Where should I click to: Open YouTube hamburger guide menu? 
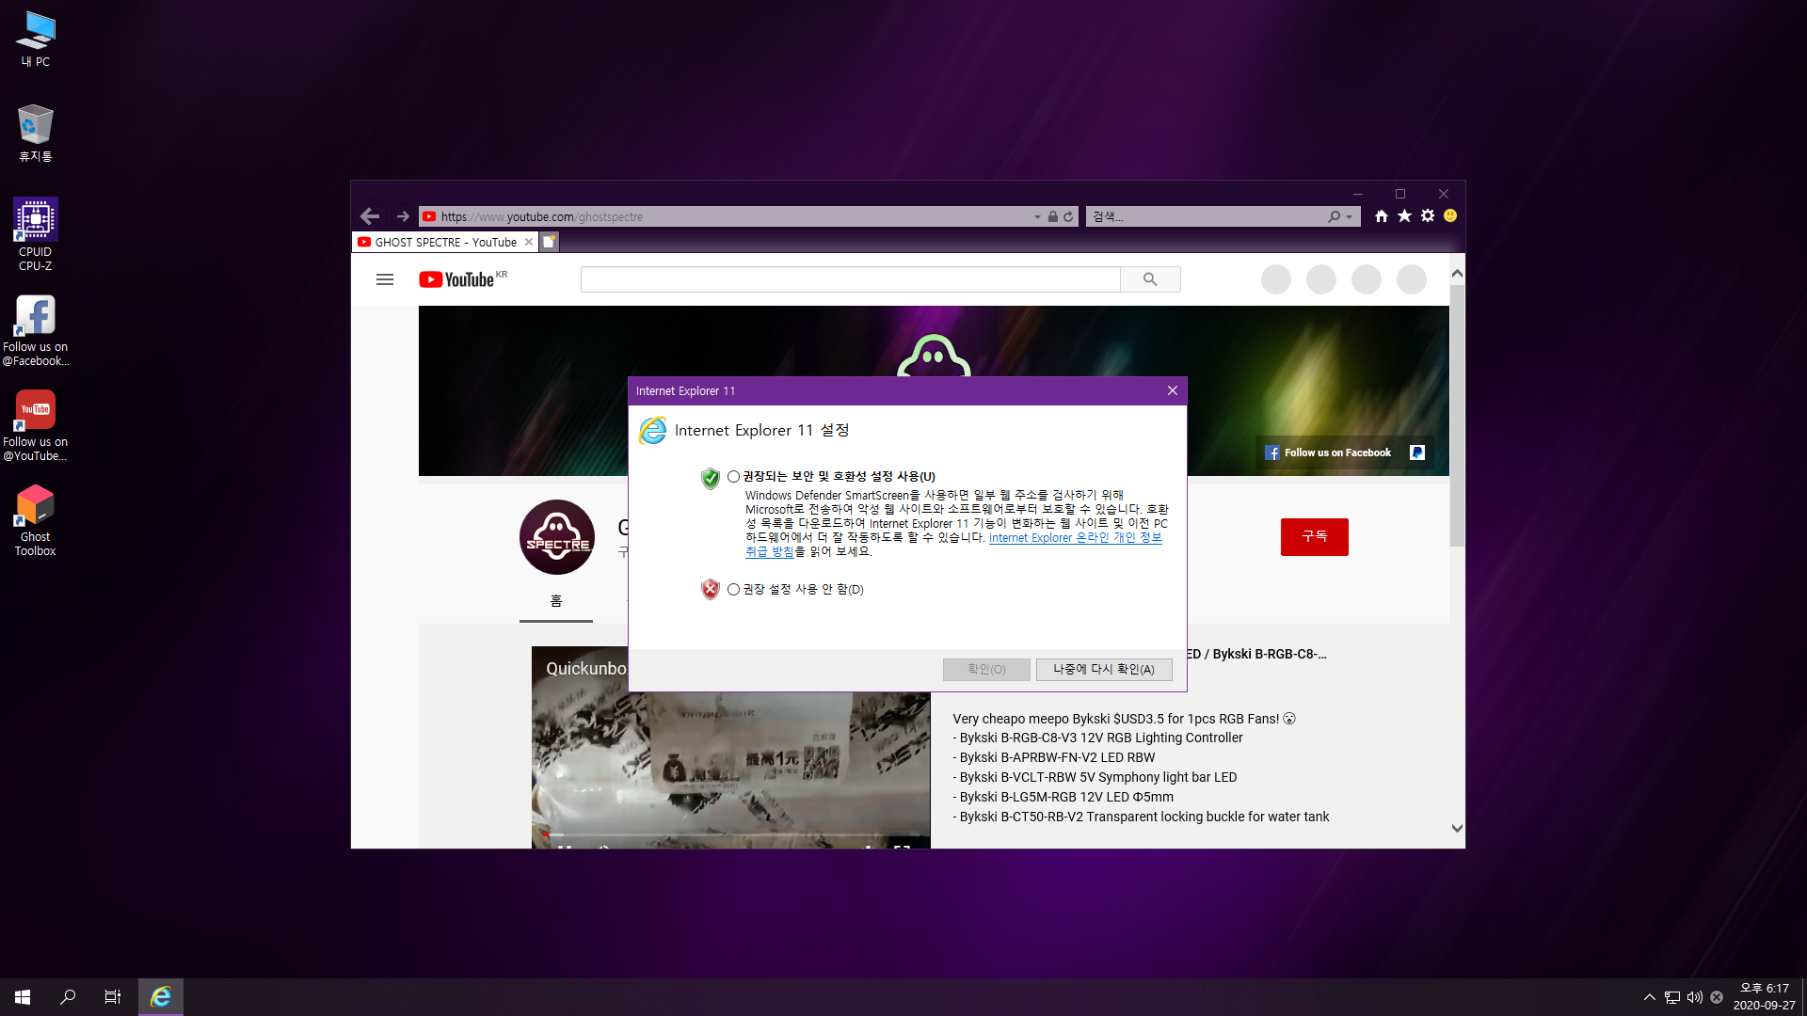[385, 279]
